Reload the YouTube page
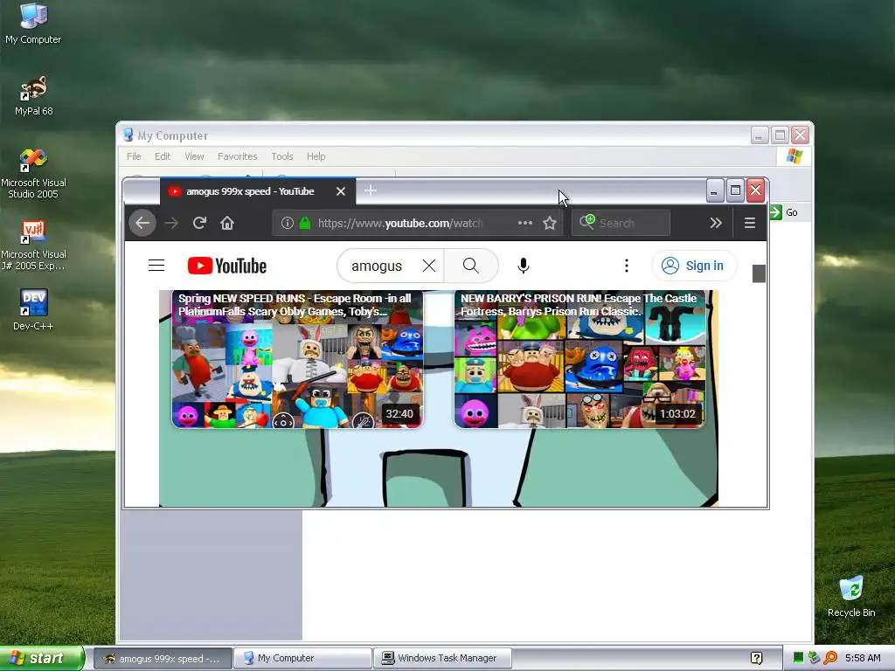The height and width of the screenshot is (671, 895). (199, 223)
